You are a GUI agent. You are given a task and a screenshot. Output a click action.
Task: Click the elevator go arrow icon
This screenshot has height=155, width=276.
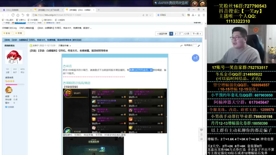click(x=199, y=46)
